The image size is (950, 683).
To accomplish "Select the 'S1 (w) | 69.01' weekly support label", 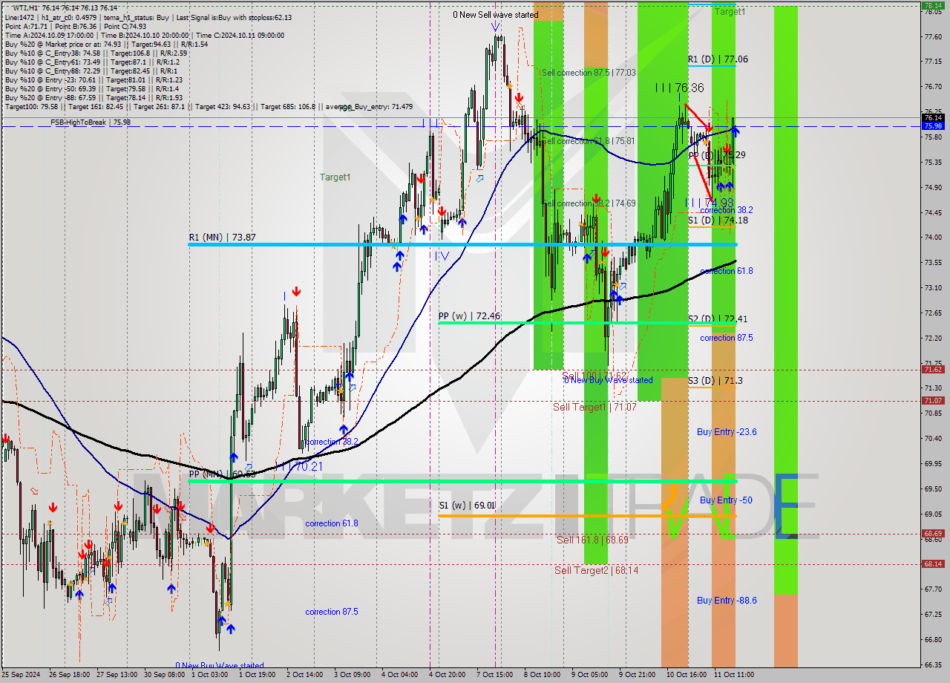I will (x=467, y=506).
